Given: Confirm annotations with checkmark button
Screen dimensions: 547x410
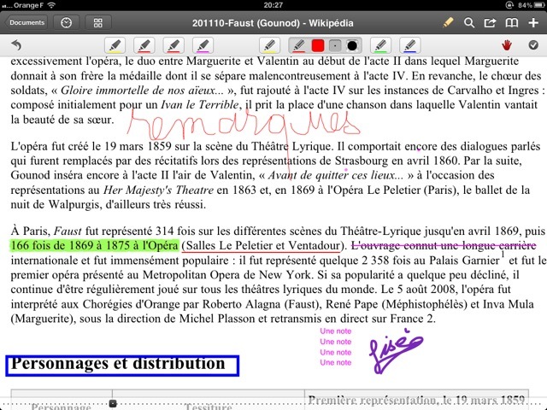Looking at the screenshot, I should pyautogui.click(x=533, y=44).
